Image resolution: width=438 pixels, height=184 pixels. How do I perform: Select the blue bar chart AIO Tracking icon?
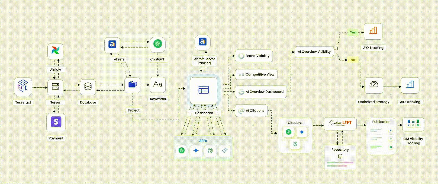pos(410,85)
